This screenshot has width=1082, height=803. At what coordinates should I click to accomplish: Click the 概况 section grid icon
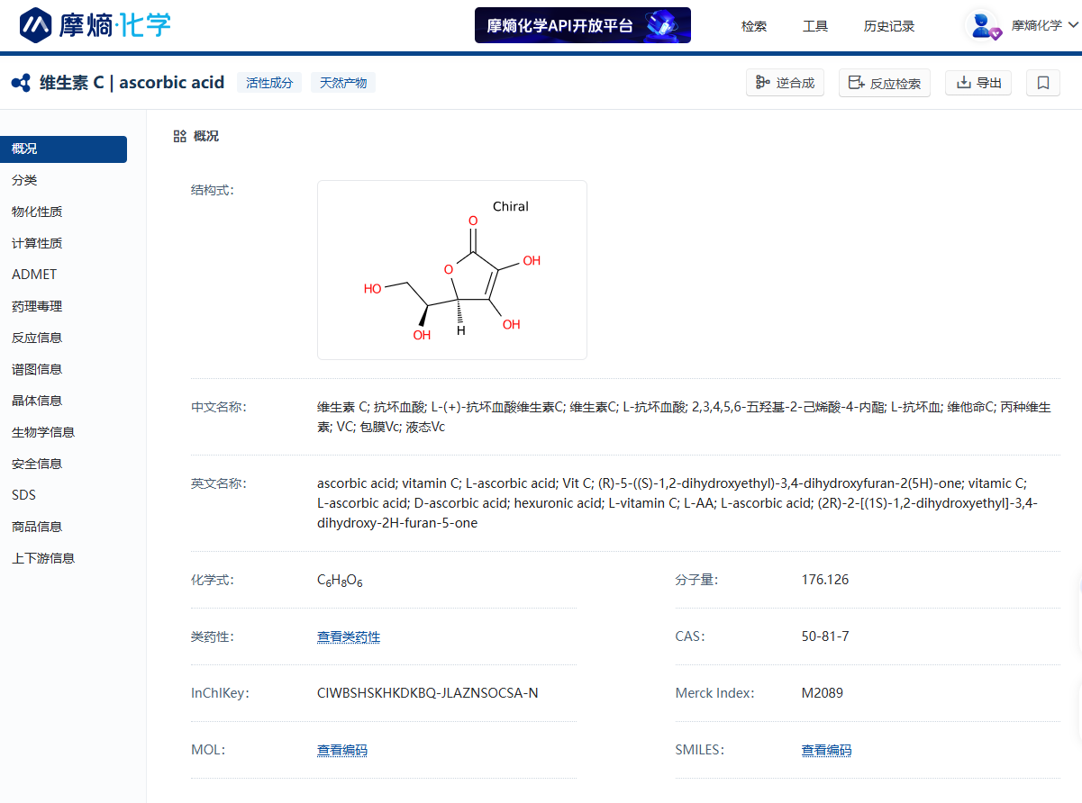click(x=179, y=136)
